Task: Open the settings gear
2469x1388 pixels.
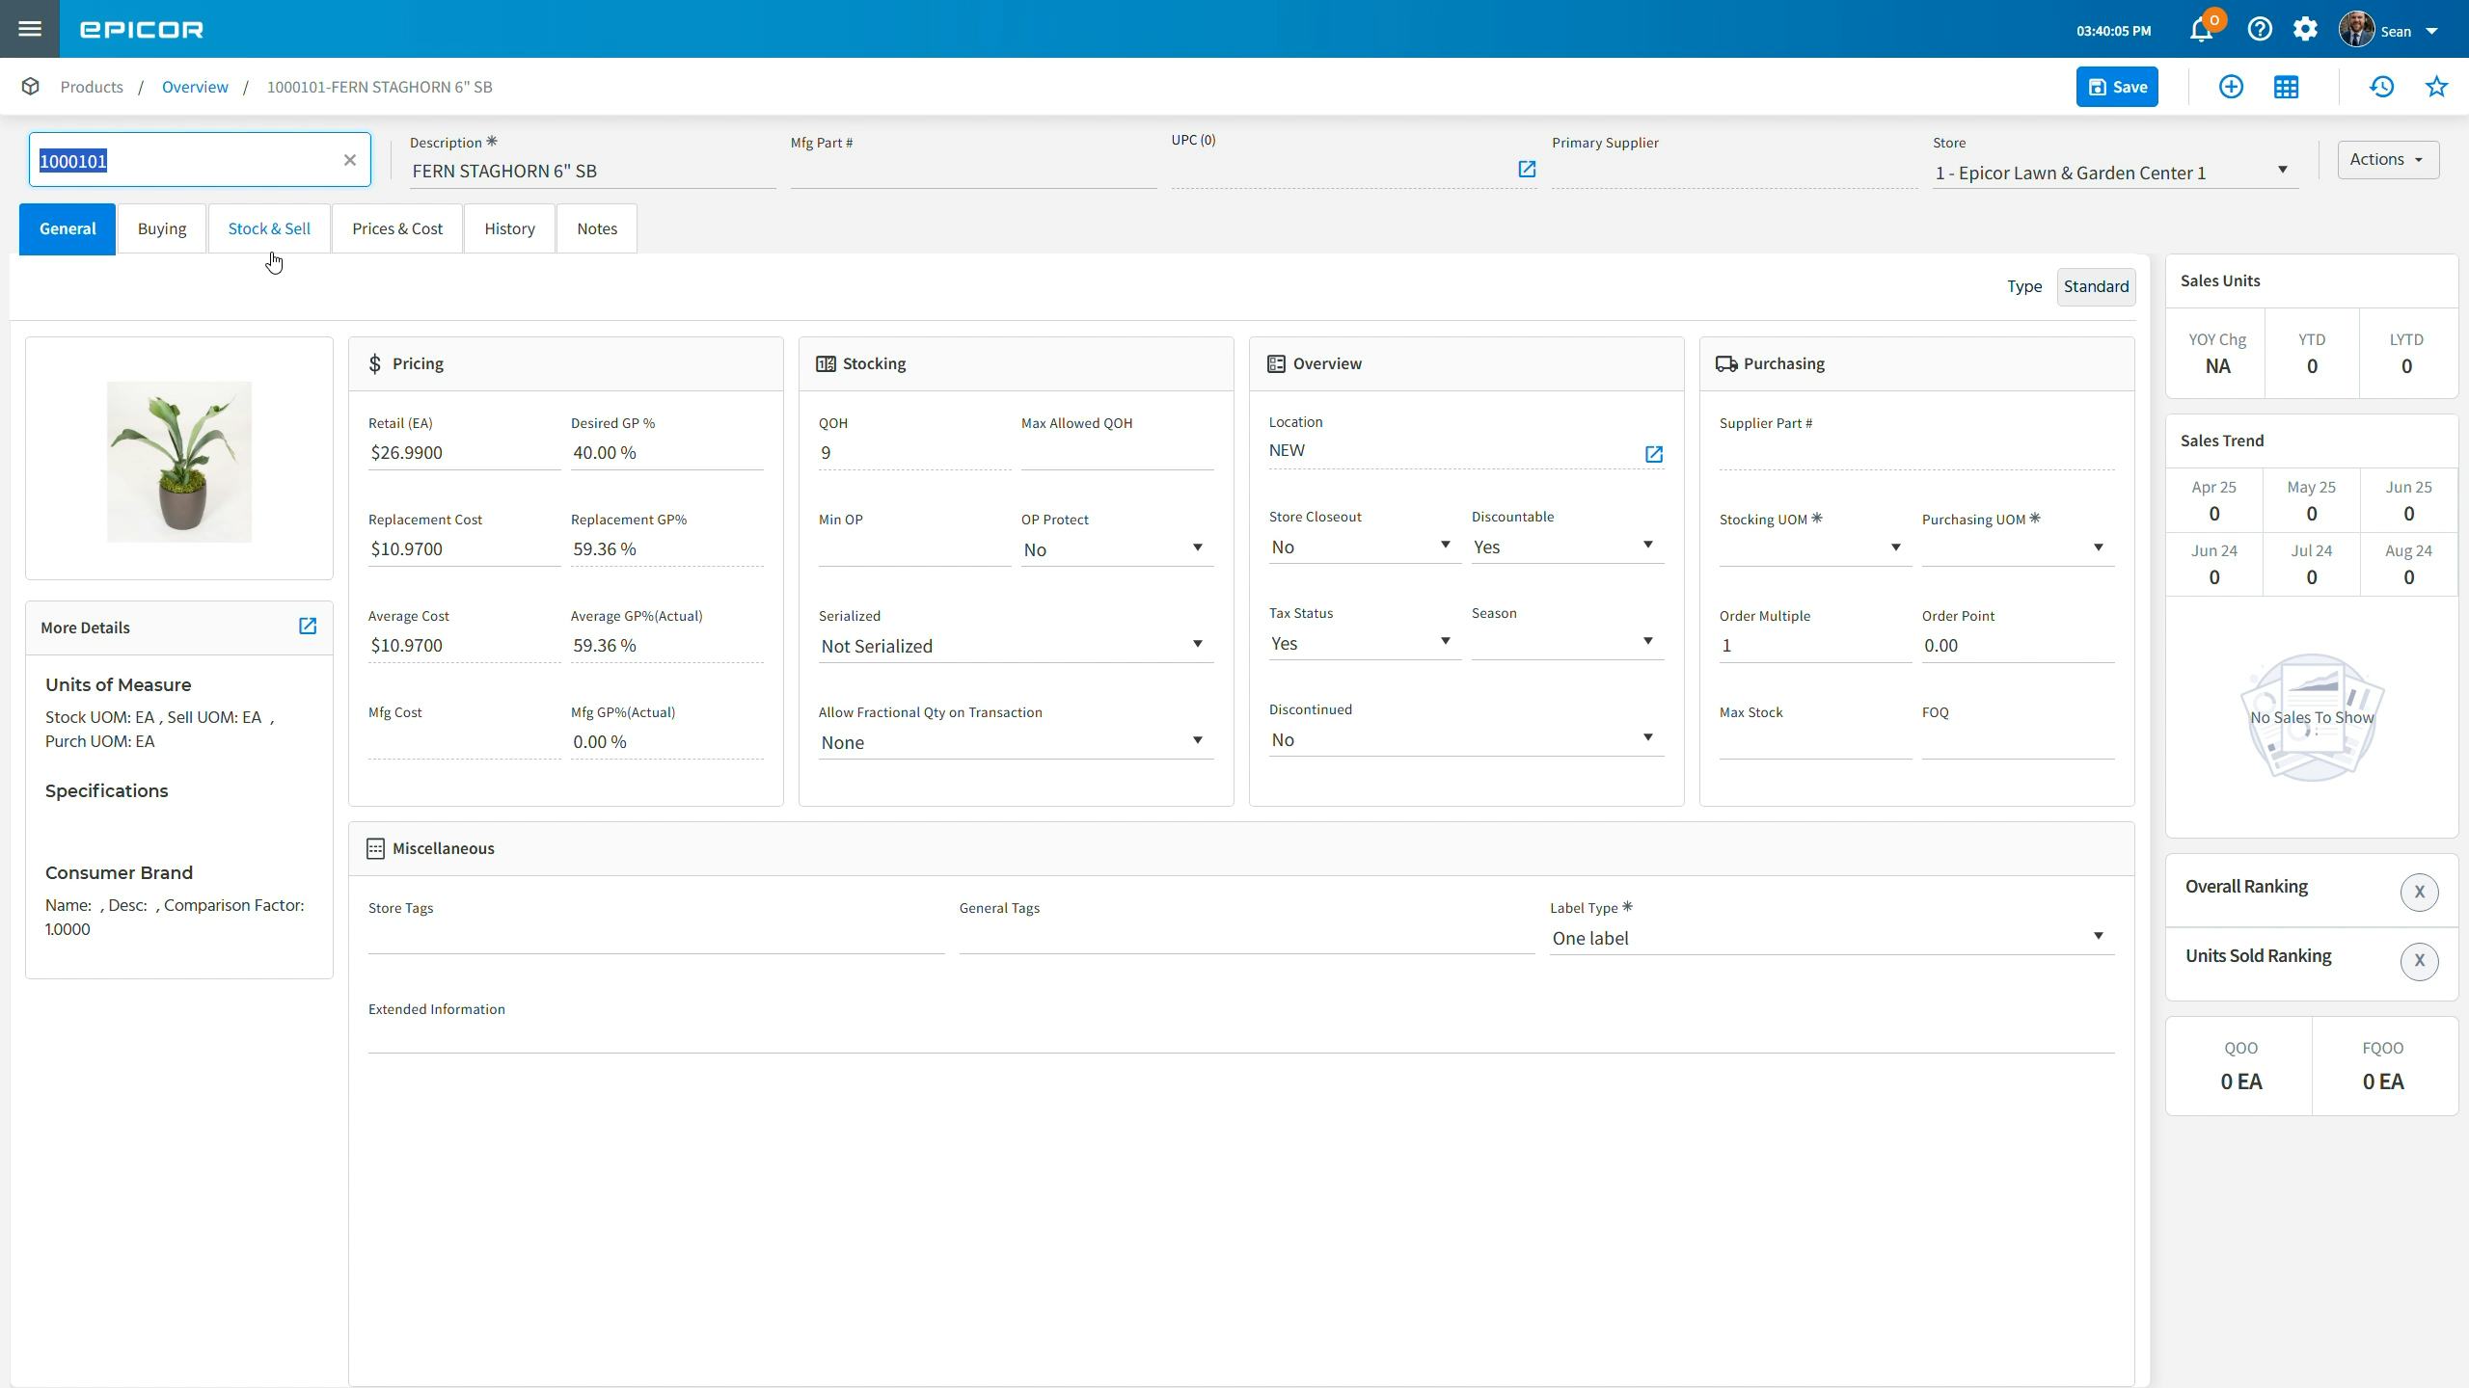Action: click(2306, 29)
